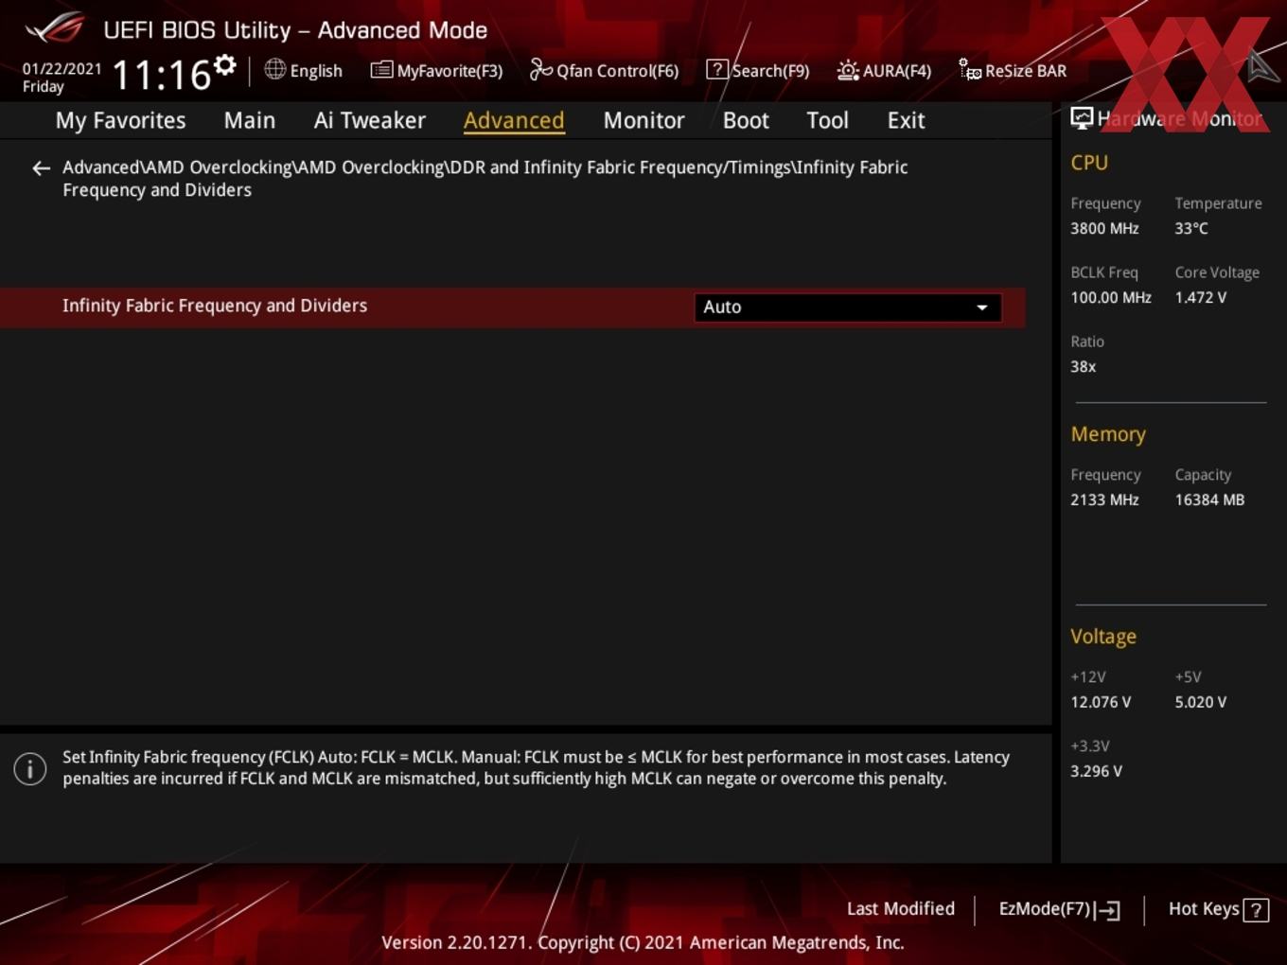Viewport: 1287px width, 965px height.
Task: Click +3.3V reading 3.296 V
Action: (x=1096, y=772)
